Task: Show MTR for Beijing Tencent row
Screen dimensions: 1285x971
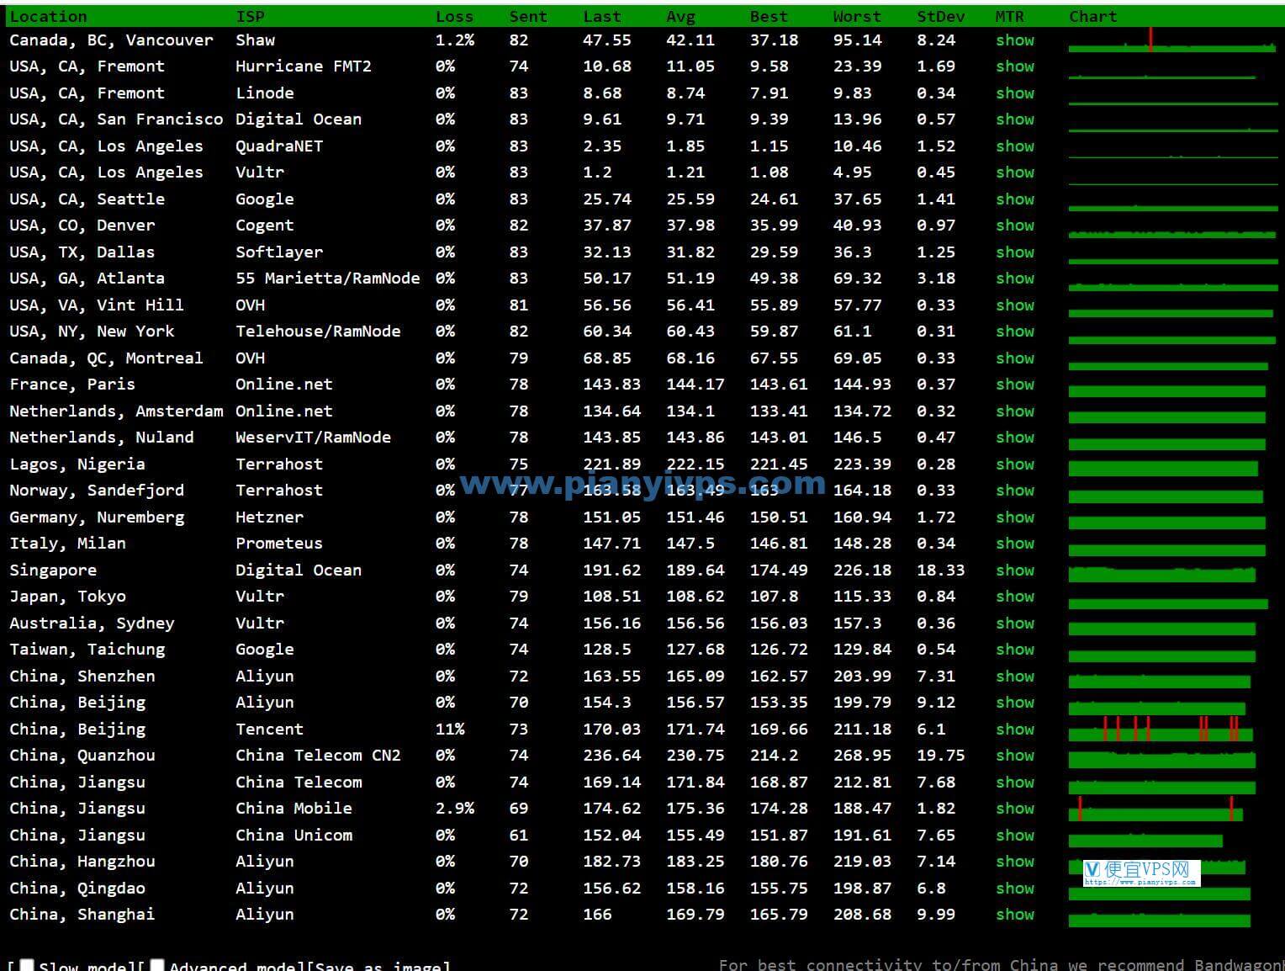Action: tap(1015, 730)
